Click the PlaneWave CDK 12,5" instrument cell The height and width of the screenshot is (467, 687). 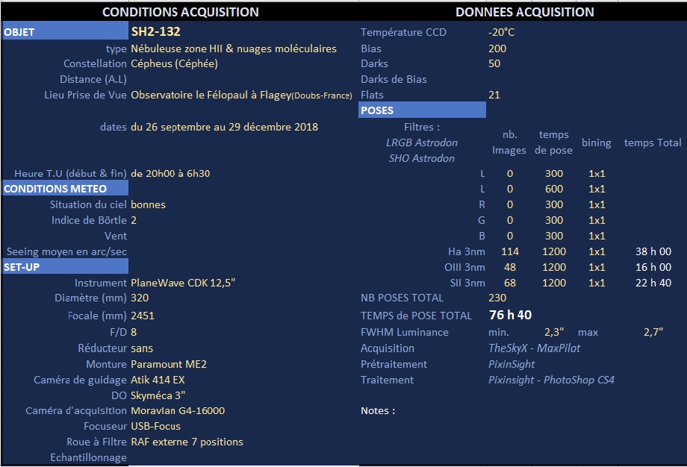click(x=184, y=283)
